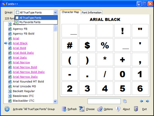Click the character text input field
The width and height of the screenshot is (154, 116).
[x=104, y=101]
